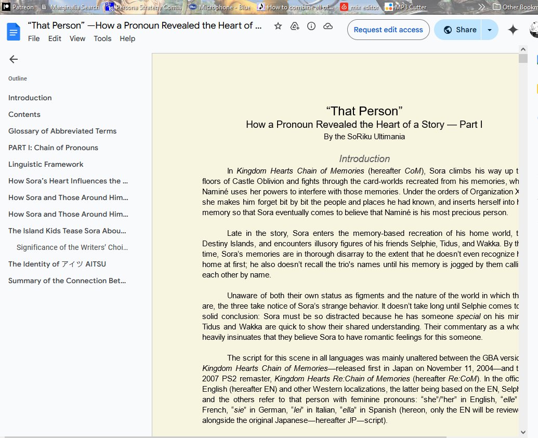
Task: Open the Help menu
Action: click(127, 38)
